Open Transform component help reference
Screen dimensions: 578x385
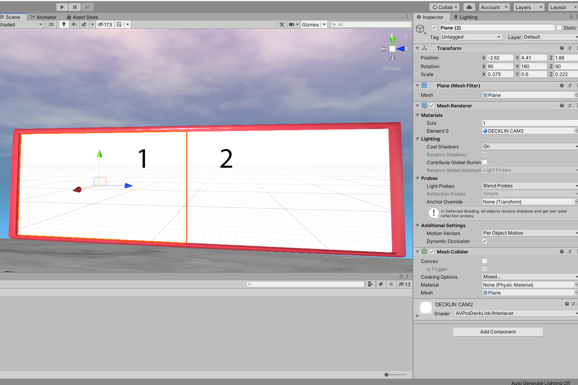[562, 48]
